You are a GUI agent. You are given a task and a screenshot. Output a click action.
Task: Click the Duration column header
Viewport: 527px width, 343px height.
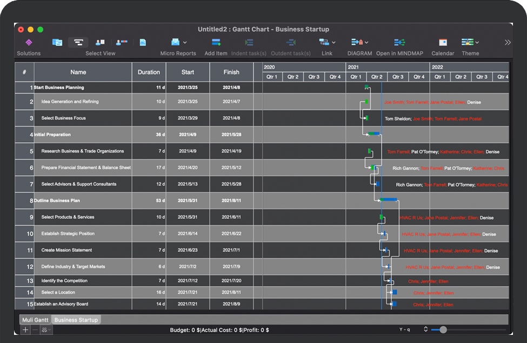pos(149,72)
